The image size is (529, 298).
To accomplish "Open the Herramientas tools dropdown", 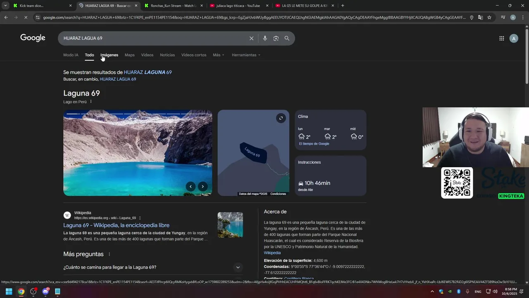I will coord(246,55).
